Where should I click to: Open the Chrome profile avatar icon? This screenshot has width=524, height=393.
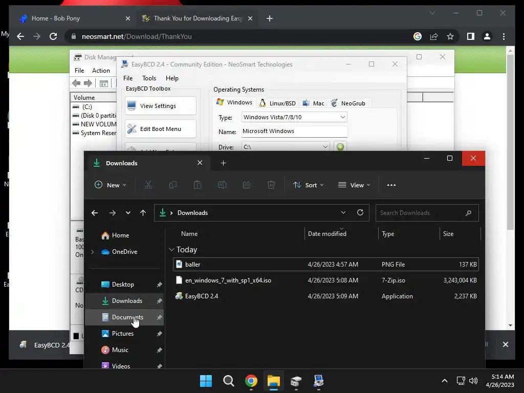point(487,36)
